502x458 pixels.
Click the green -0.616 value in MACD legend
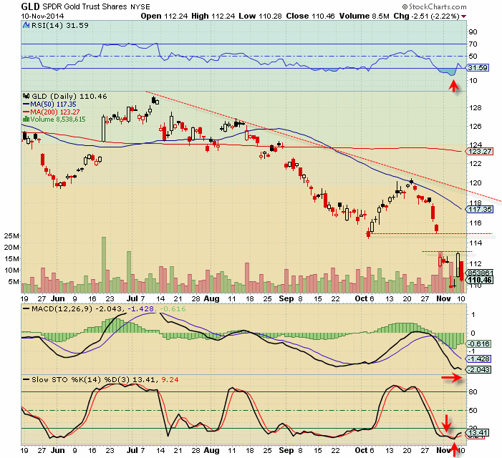click(173, 308)
